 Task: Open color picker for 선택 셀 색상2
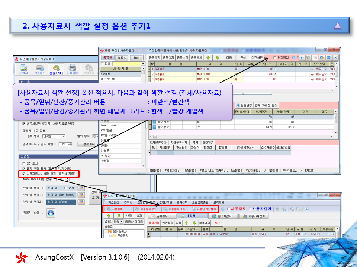(x=81, y=202)
